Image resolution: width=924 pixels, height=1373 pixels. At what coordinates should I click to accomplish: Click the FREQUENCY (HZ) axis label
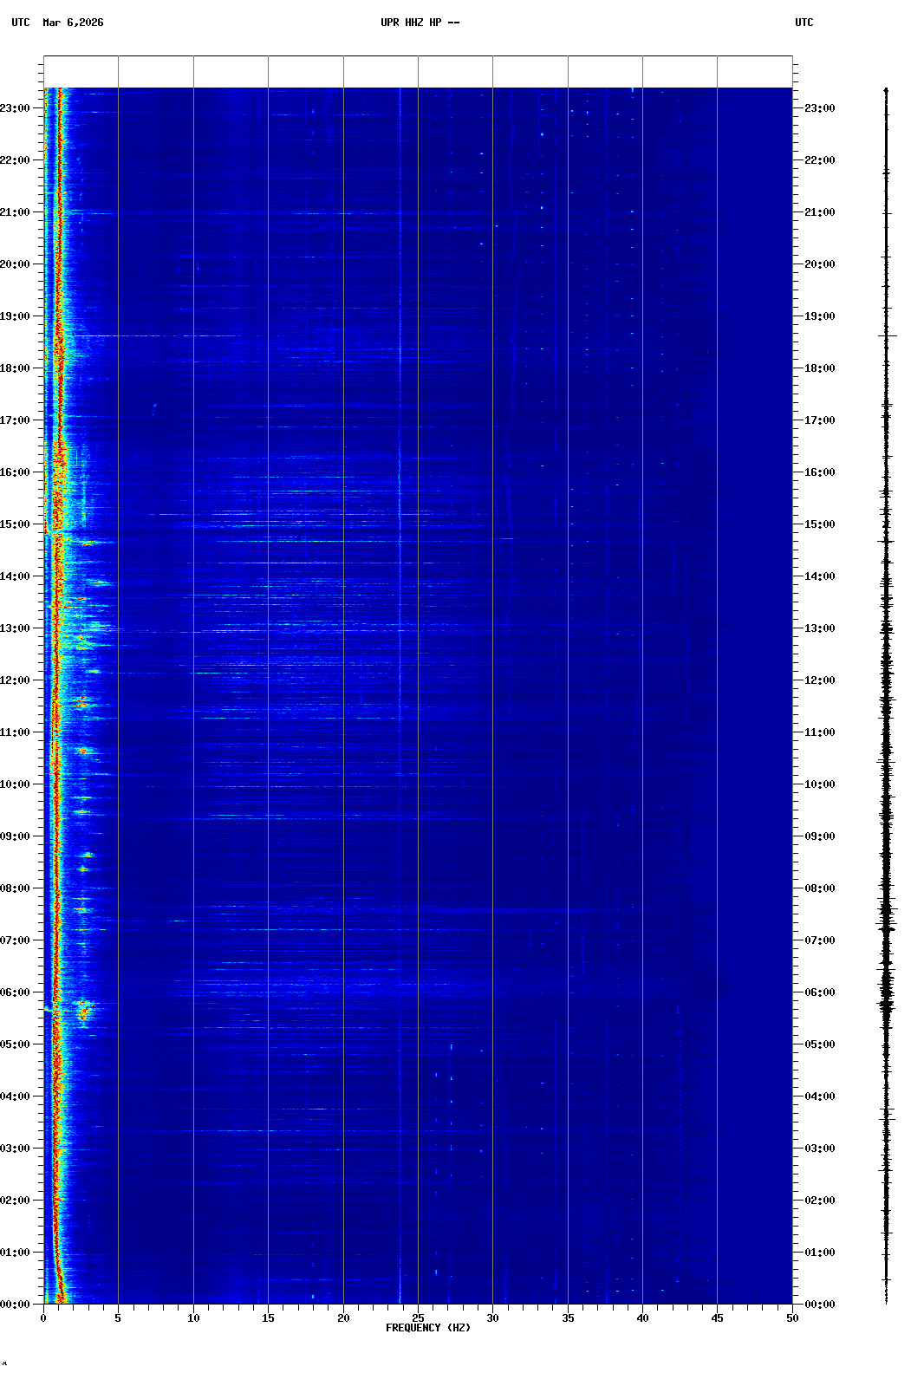coord(428,1328)
